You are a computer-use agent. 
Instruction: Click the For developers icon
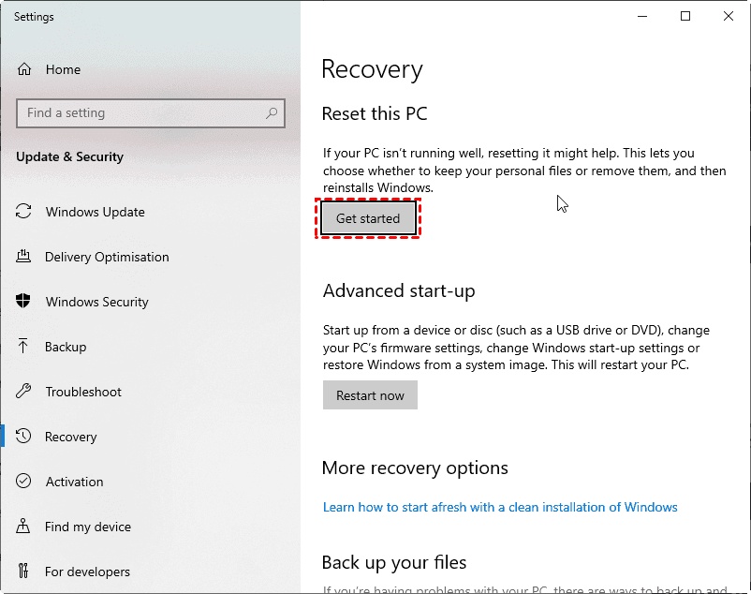tap(24, 572)
